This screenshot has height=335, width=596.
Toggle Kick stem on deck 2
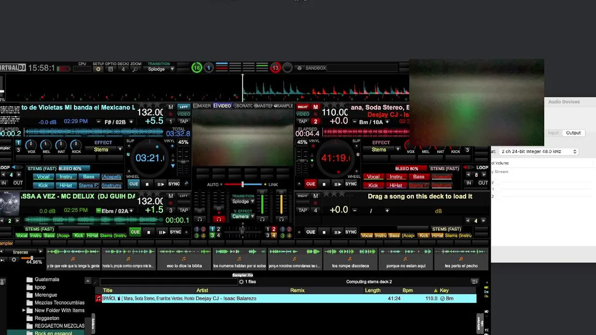coord(373,185)
